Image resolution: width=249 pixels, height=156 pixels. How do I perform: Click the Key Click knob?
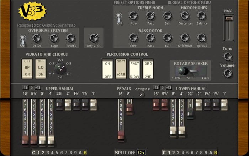click(94, 38)
